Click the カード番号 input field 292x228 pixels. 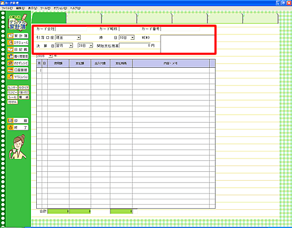point(180,29)
